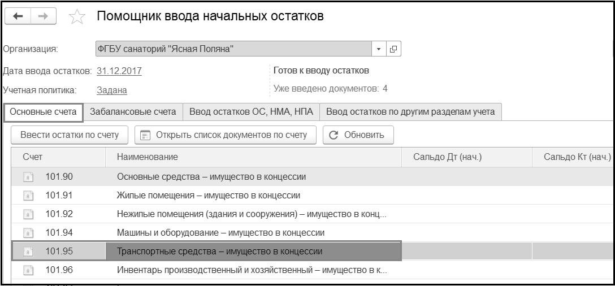Click the Задана accounting policy link
The image size is (615, 286).
pyautogui.click(x=111, y=89)
